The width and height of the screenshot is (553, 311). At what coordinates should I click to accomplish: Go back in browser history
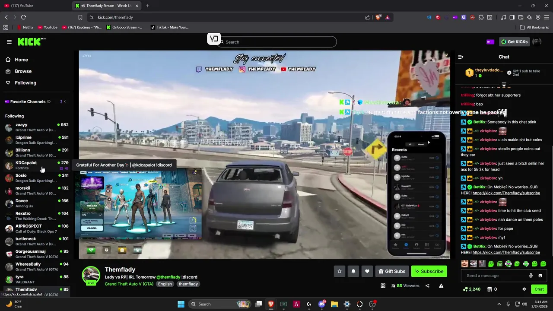point(6,17)
